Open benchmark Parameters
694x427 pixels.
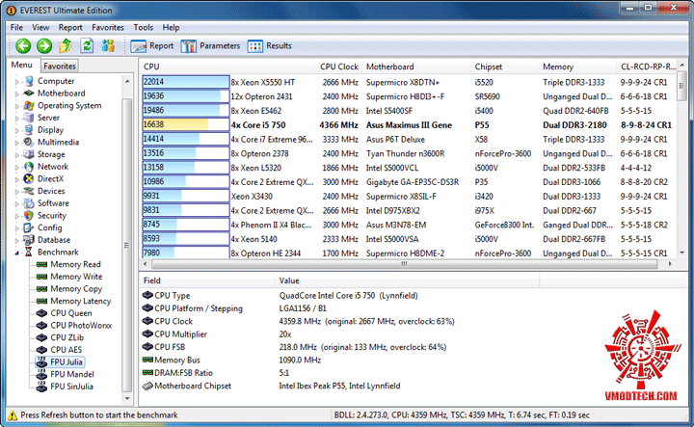tap(210, 46)
